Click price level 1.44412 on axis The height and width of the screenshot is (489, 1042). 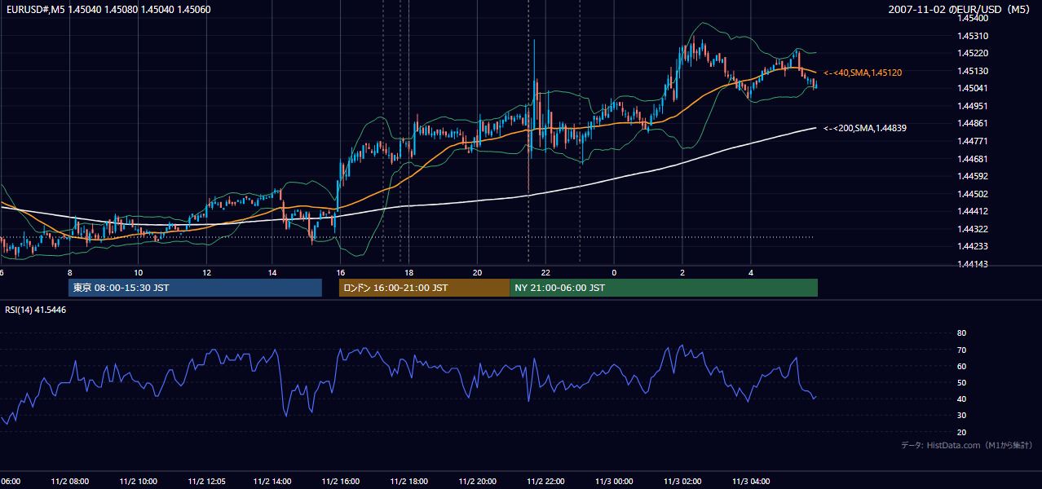(973, 211)
